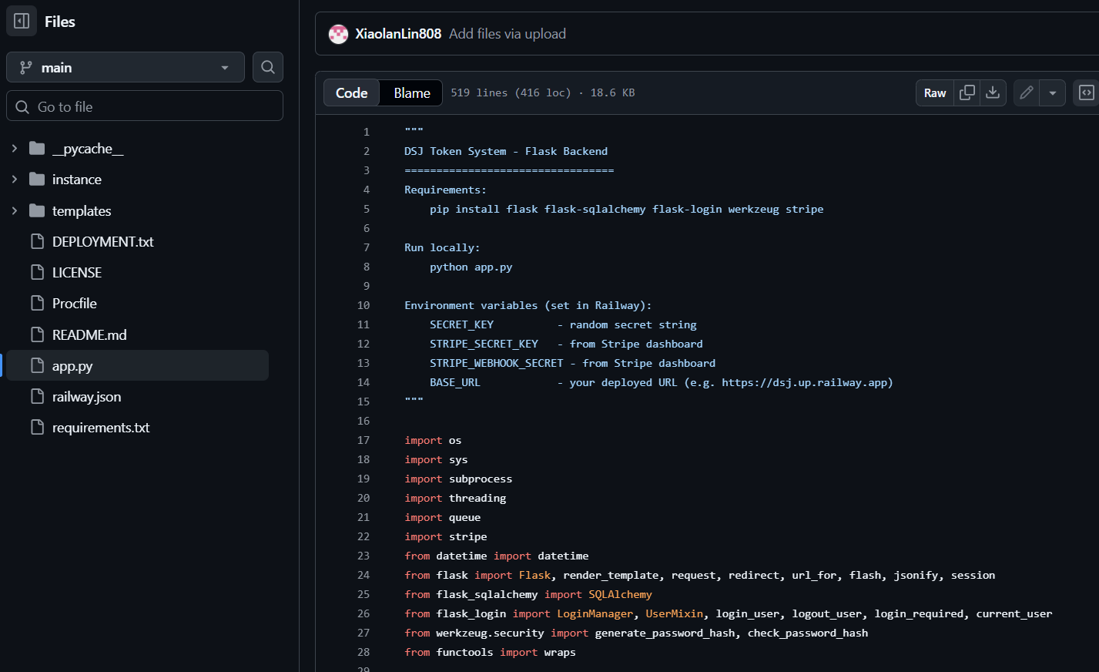
Task: Click XiaolanLin808's avatar image
Action: pos(338,34)
